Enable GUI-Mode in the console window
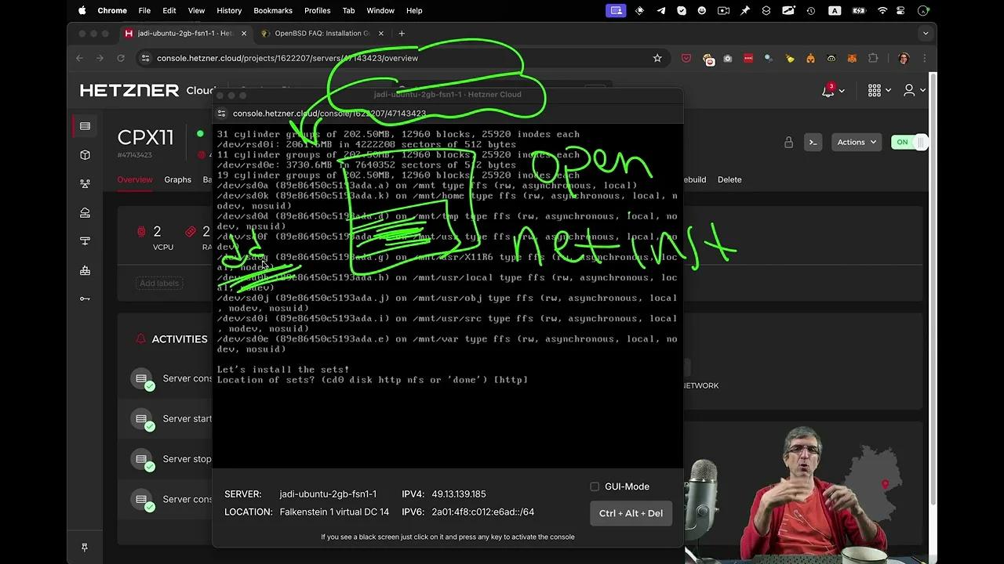The height and width of the screenshot is (564, 1004). 595,486
